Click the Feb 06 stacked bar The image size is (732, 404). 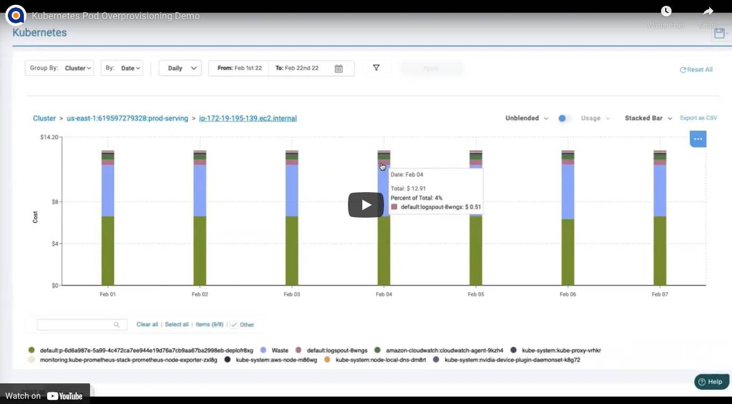click(568, 218)
